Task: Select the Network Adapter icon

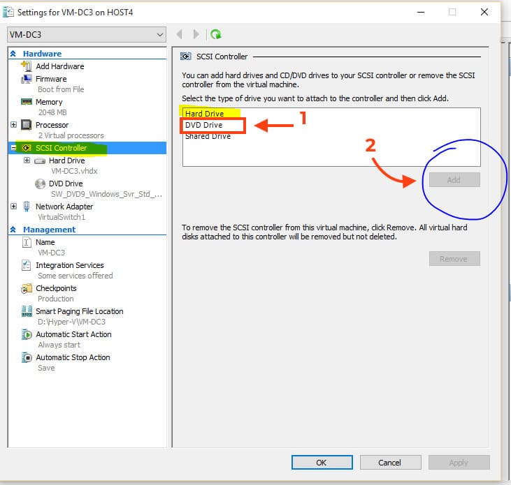Action: click(27, 207)
